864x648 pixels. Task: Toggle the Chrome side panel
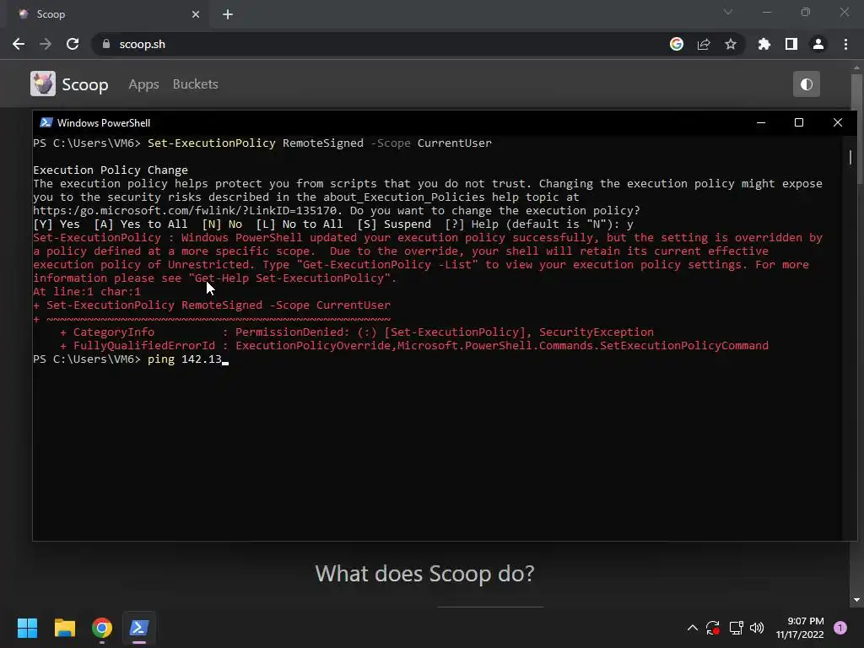(x=791, y=44)
